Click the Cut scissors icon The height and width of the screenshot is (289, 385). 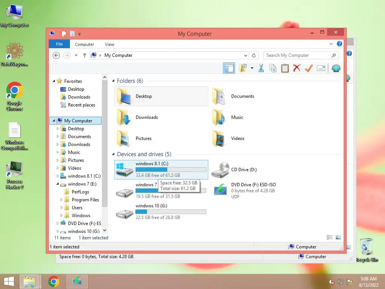pos(261,68)
